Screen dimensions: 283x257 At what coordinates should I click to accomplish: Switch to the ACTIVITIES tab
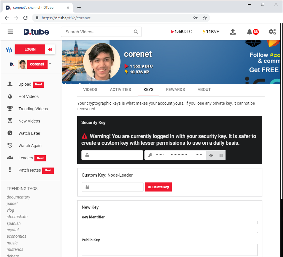click(120, 89)
